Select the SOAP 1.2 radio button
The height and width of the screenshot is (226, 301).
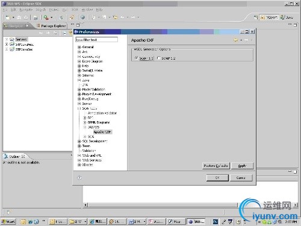pyautogui.click(x=159, y=58)
